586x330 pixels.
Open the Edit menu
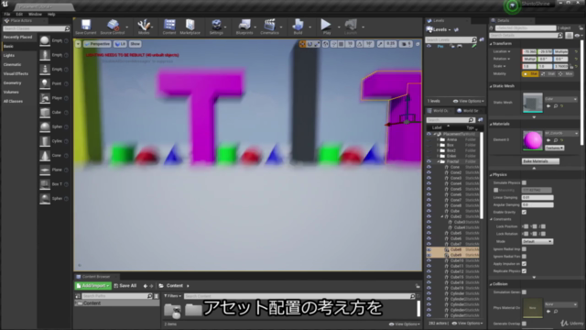19,15
